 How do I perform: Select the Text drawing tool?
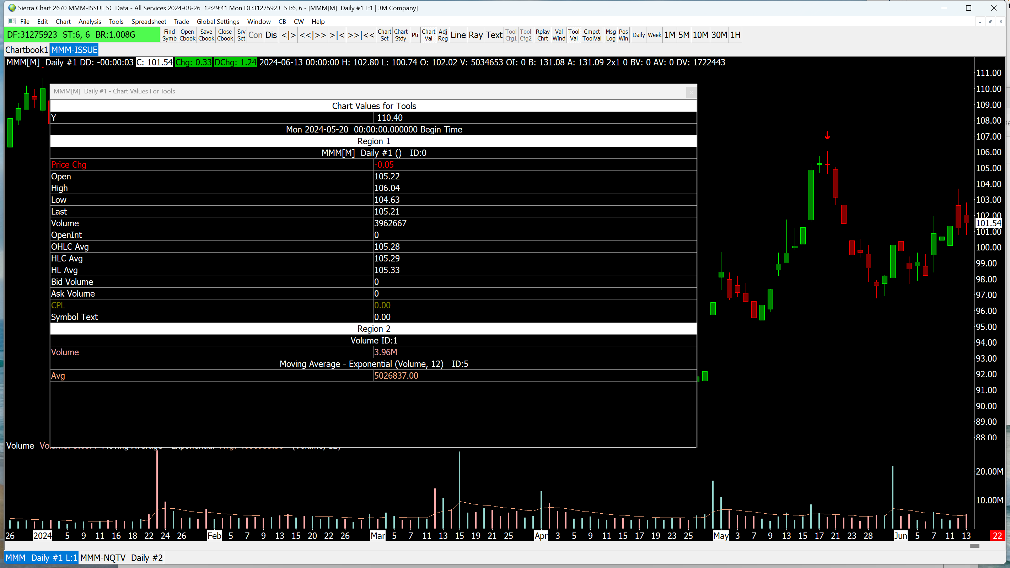[x=494, y=35]
